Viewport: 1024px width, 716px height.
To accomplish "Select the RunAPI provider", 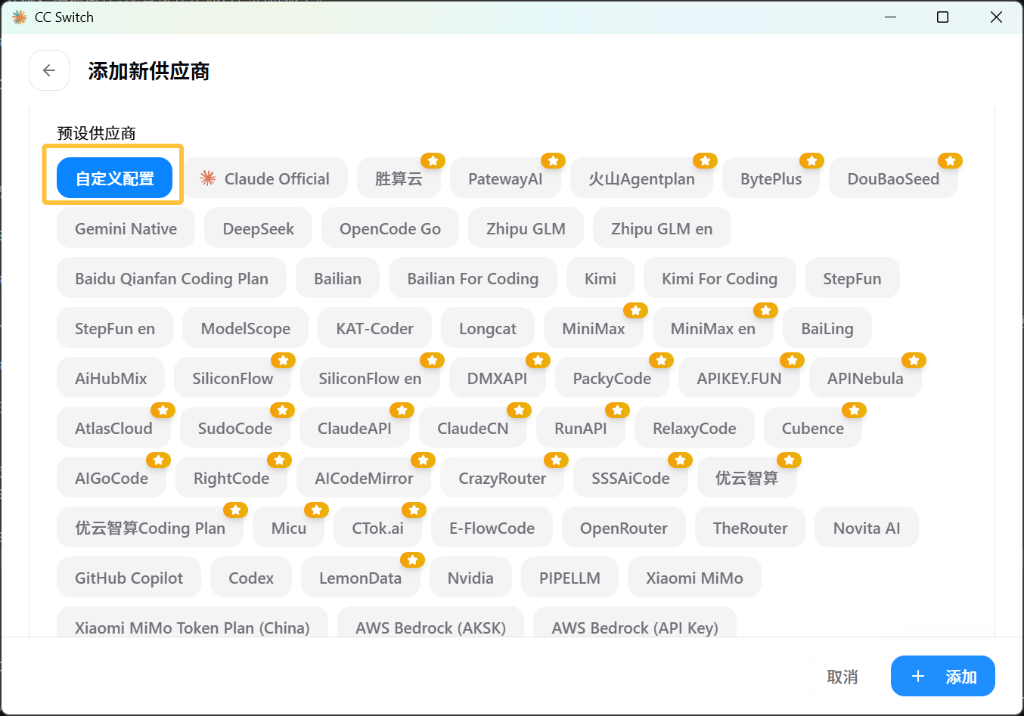I will point(580,428).
